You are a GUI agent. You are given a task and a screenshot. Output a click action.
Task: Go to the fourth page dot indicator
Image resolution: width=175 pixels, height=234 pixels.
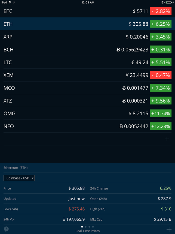click(93, 227)
